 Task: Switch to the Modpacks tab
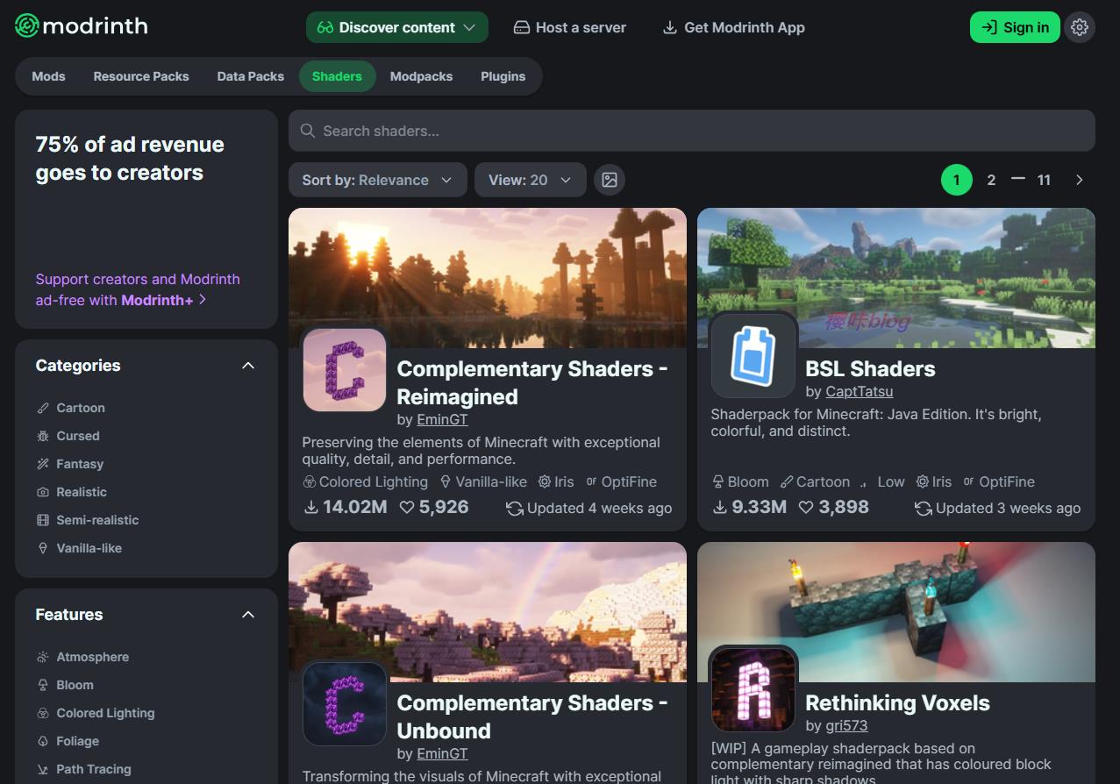coord(421,76)
